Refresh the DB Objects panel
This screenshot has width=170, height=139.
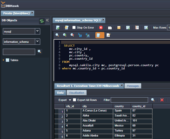(42, 21)
